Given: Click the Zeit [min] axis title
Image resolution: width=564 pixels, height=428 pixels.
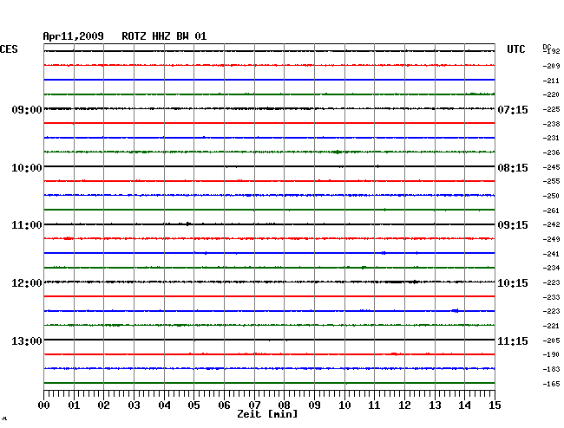Looking at the screenshot, I should (x=267, y=414).
